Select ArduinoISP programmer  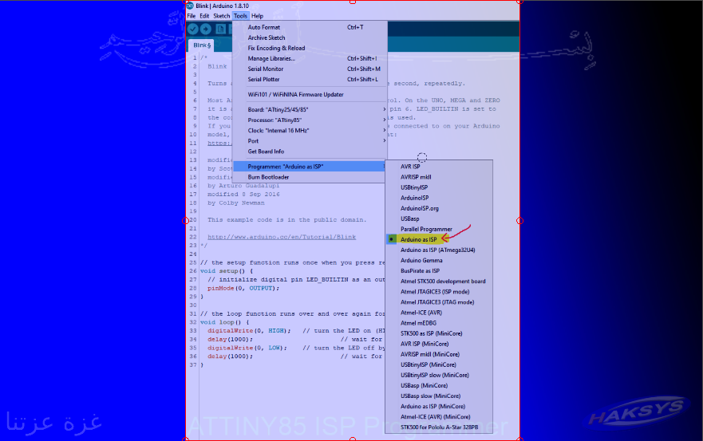tap(439, 198)
